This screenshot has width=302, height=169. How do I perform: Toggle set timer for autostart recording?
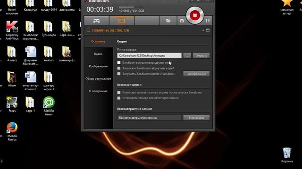(119, 98)
